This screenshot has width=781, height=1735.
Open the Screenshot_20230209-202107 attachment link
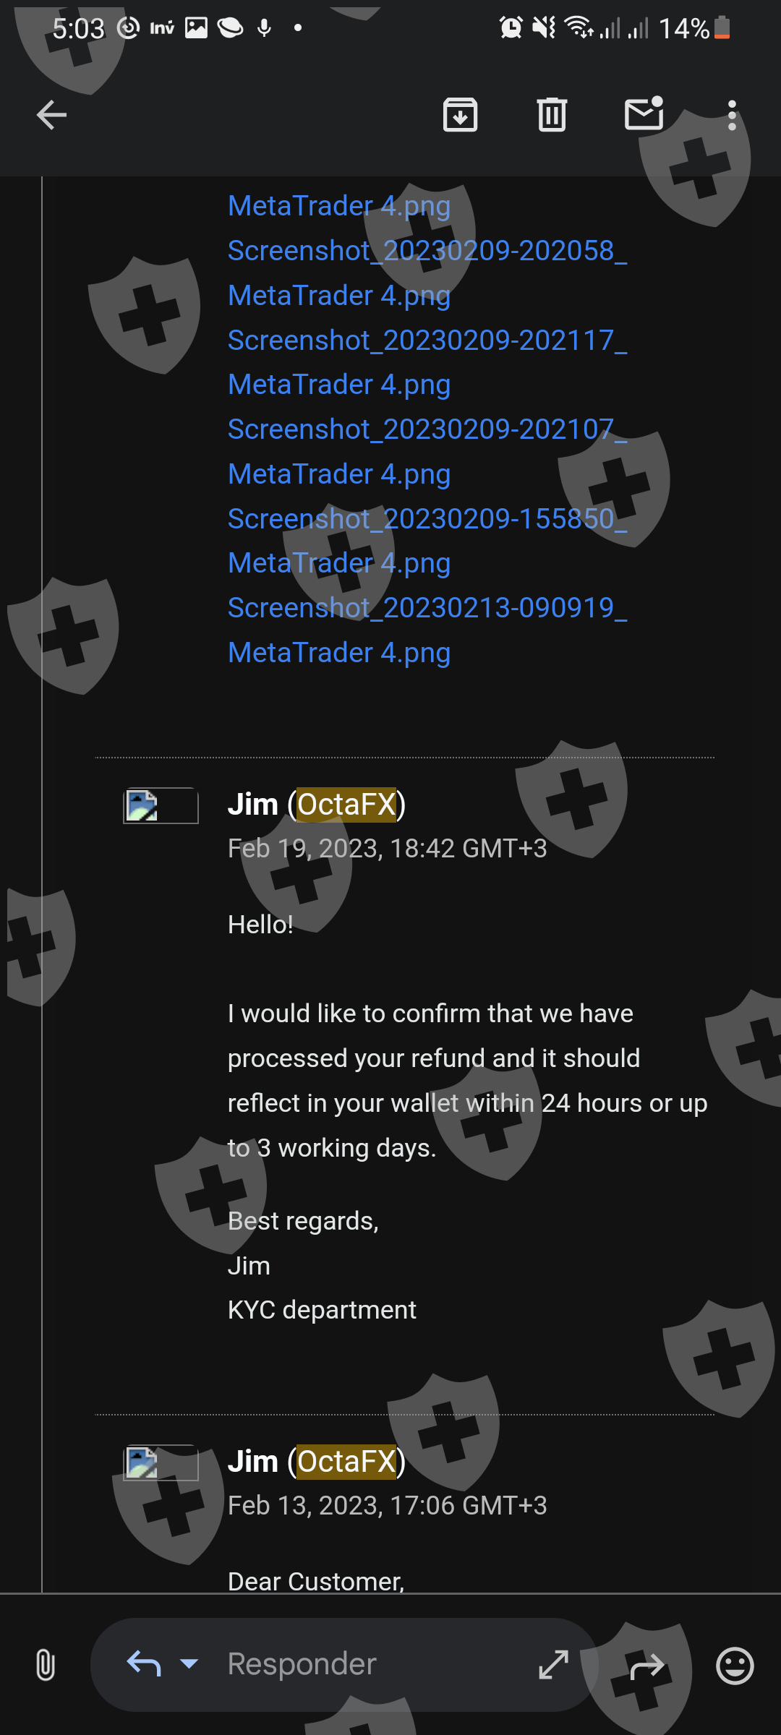tap(427, 451)
